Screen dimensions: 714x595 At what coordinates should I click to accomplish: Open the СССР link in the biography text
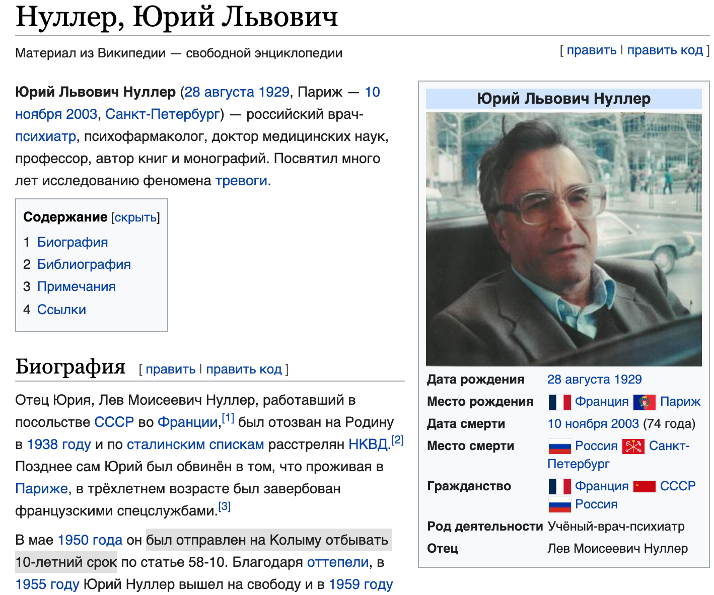(x=114, y=422)
